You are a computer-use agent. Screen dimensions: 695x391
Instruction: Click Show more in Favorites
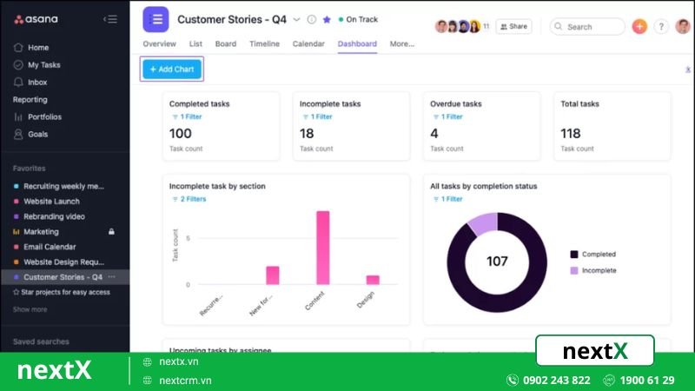30,309
